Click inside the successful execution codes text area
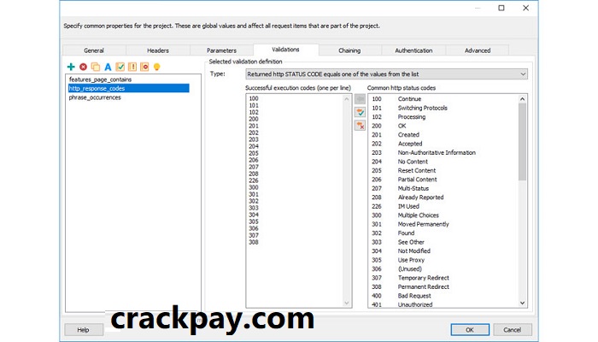The height and width of the screenshot is (342, 598). (295, 200)
